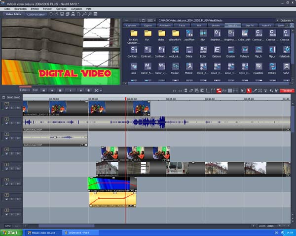Open the Aufgaben menu
This screenshot has width=296, height=236.
76,9
